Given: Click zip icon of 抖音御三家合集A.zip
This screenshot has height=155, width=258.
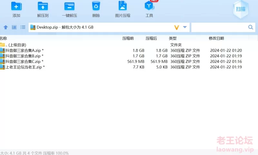Looking at the screenshot, I should pos(2,51).
